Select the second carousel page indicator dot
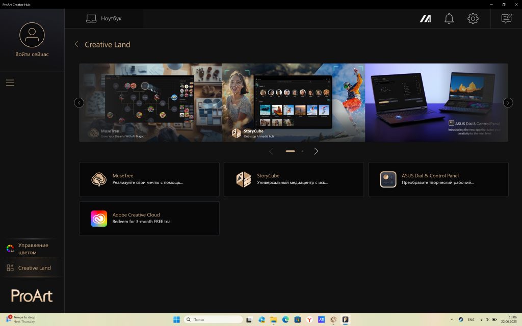Viewport: 522px width, 326px height. point(302,151)
